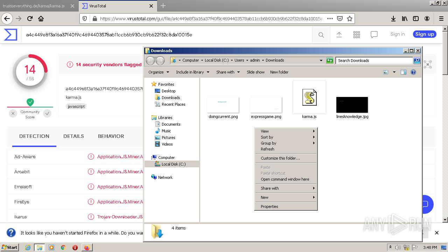Click the Internet Explorer taskbar icon

(x=28, y=247)
